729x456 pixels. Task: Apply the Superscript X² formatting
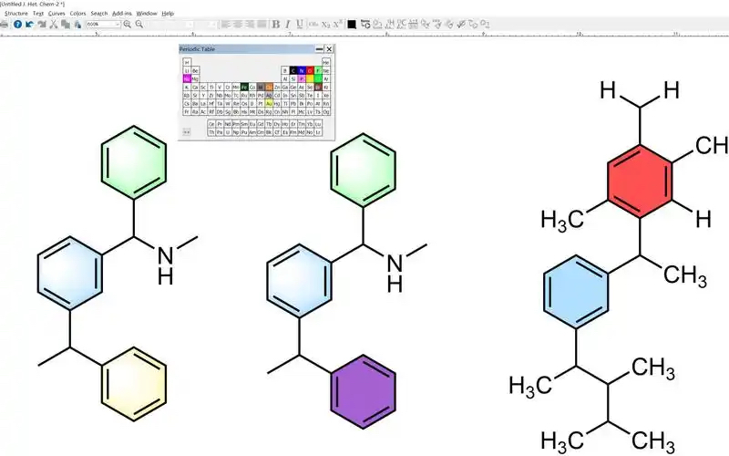click(338, 24)
